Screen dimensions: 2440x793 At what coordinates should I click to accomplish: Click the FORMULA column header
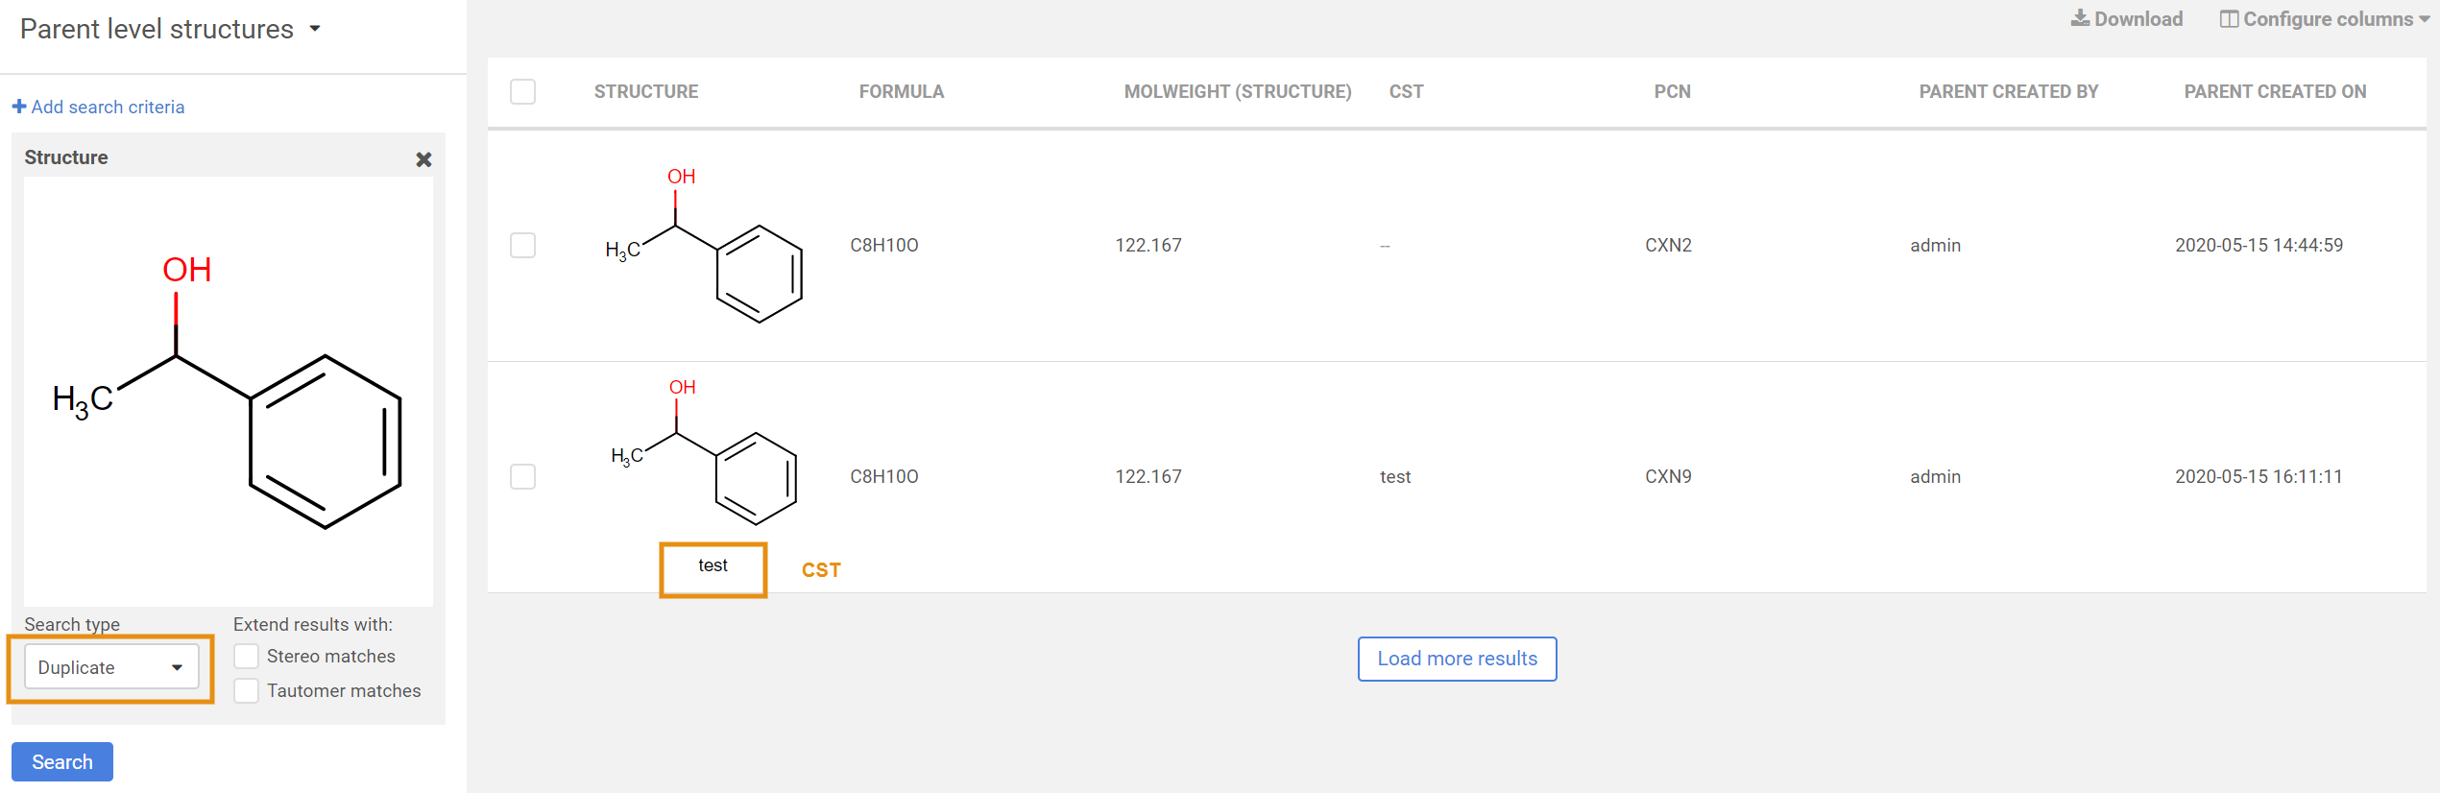tap(901, 92)
